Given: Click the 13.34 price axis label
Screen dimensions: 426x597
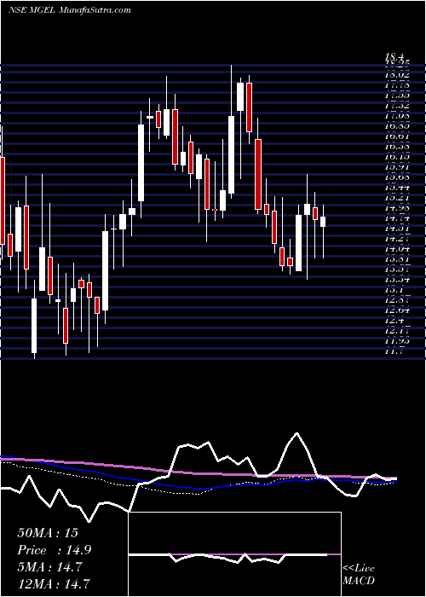Looking at the screenshot, I should point(398,280).
